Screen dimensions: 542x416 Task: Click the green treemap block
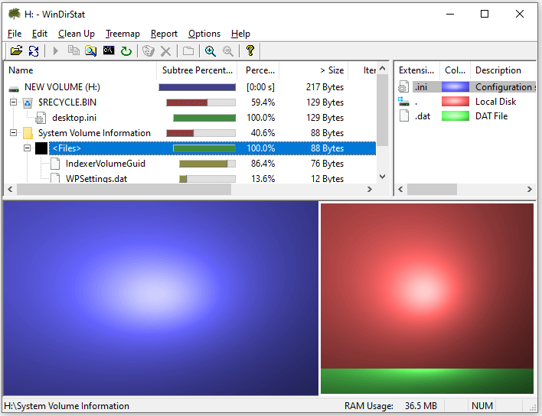click(x=427, y=381)
